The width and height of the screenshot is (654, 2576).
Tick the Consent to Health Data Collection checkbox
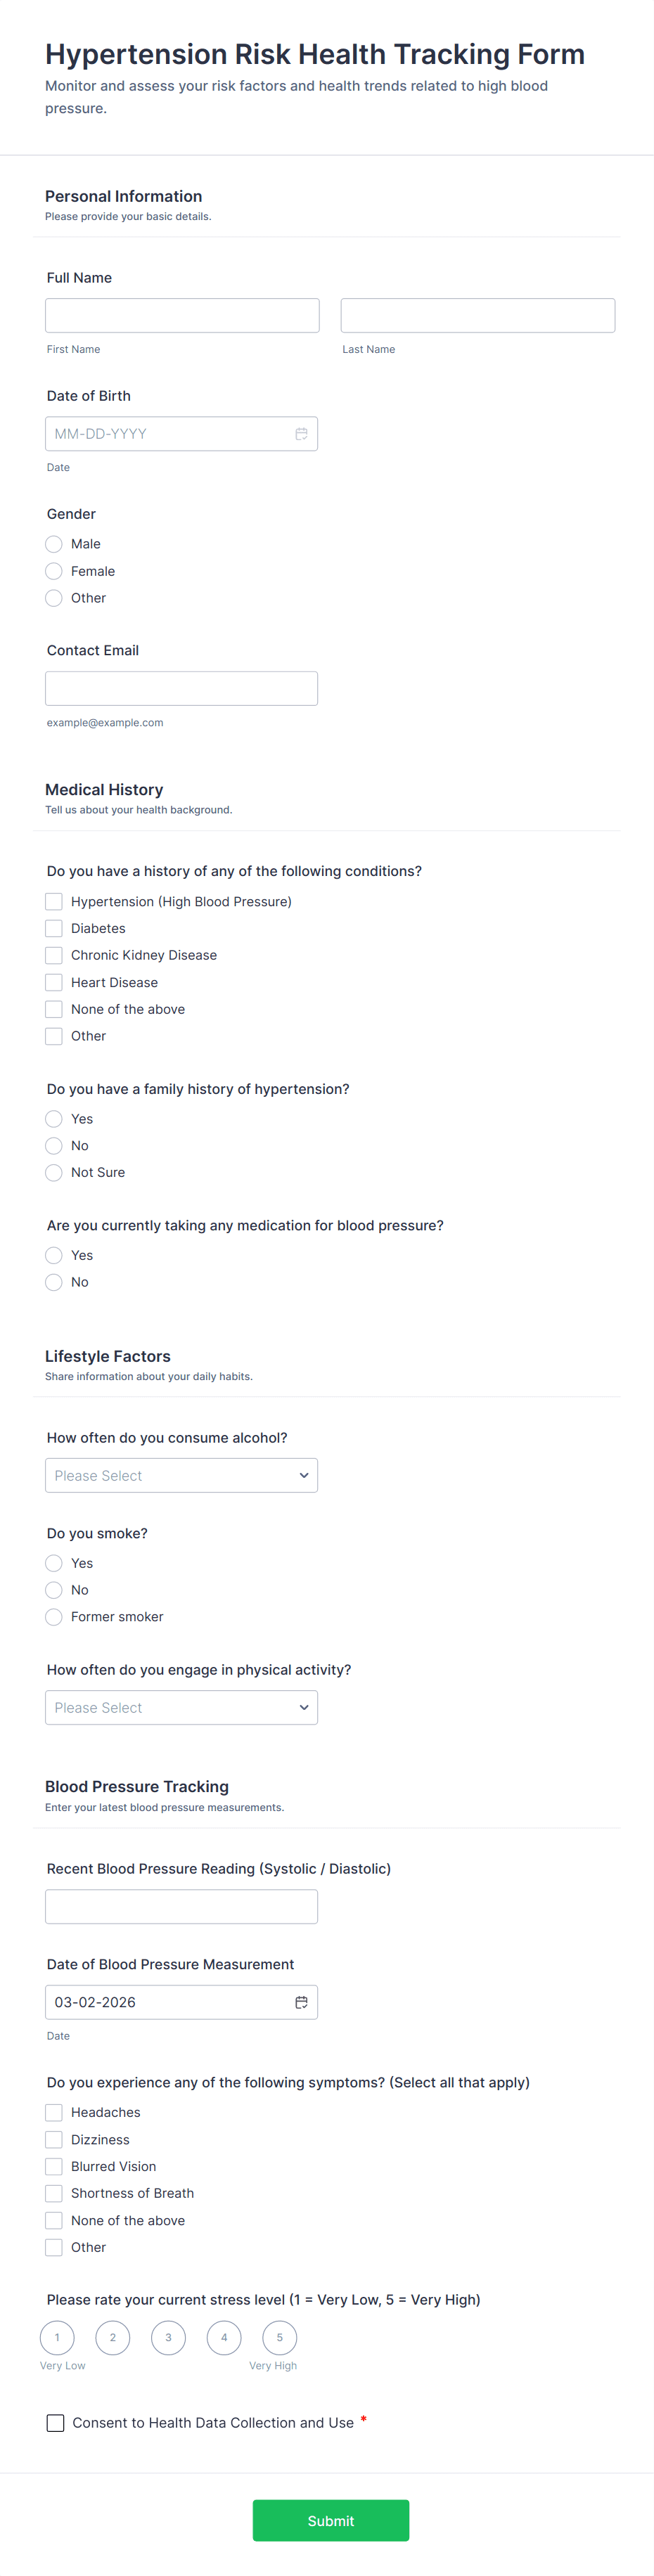coord(56,2422)
